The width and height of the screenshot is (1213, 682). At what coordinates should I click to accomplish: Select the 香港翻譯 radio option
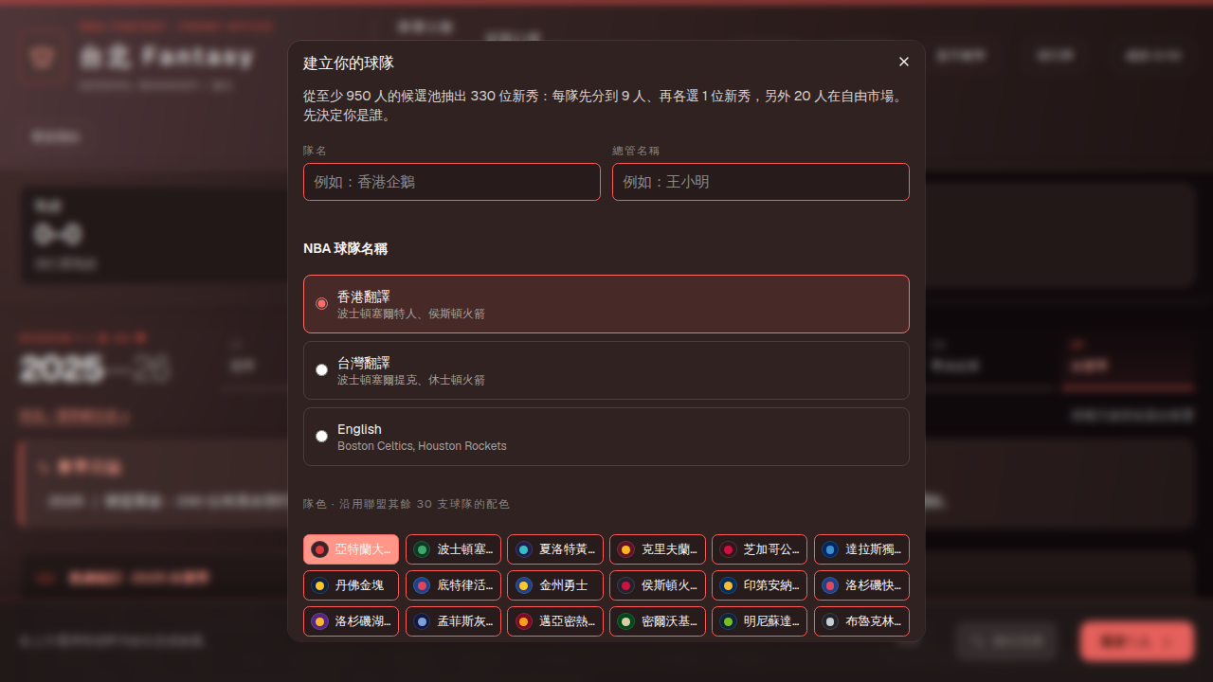point(606,304)
